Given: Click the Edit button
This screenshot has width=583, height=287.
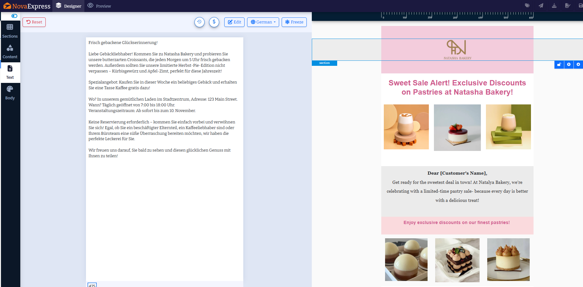Looking at the screenshot, I should [x=234, y=22].
